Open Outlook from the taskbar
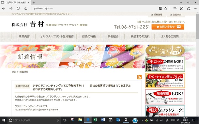This screenshot has width=199, height=124. (118, 120)
